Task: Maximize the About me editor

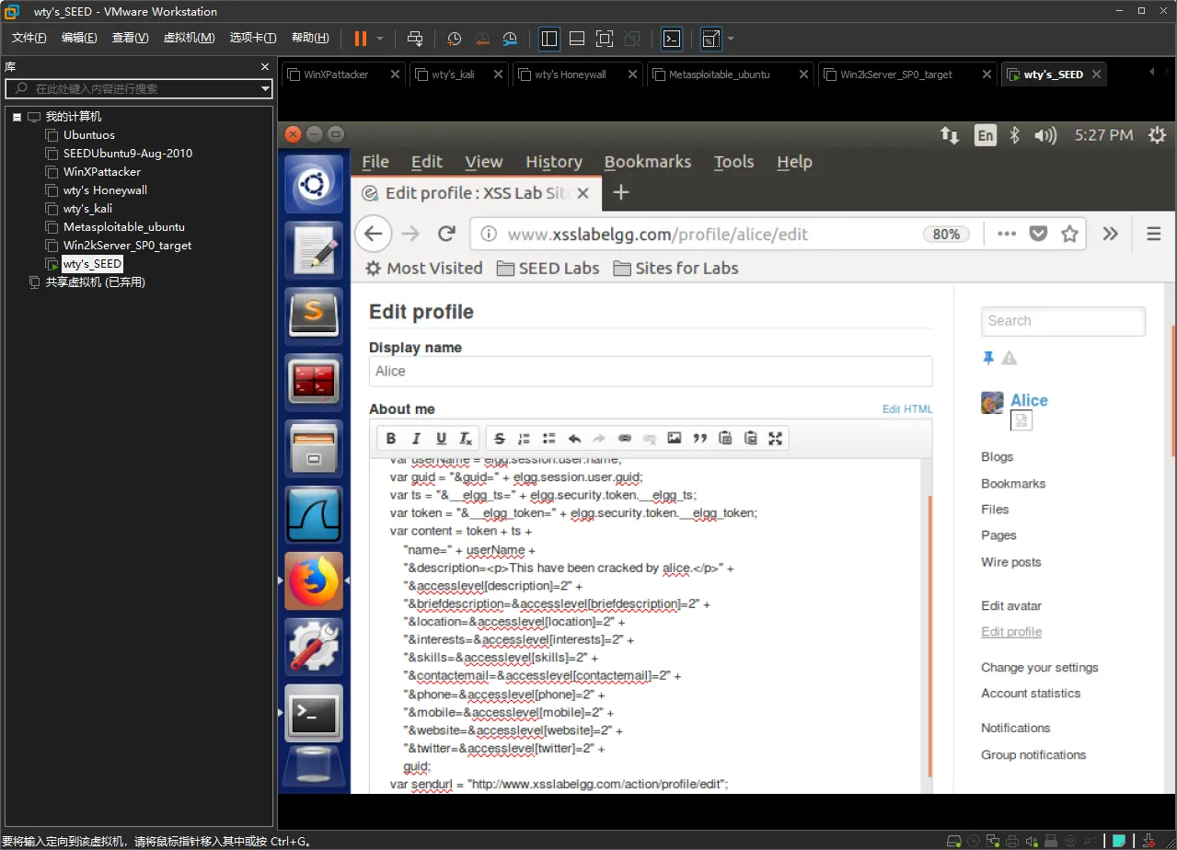Action: pos(775,438)
